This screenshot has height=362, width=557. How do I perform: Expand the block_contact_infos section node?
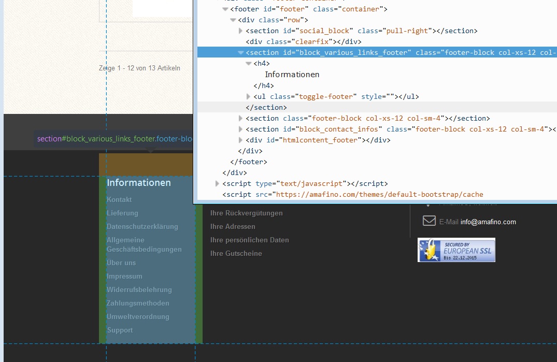coord(240,129)
